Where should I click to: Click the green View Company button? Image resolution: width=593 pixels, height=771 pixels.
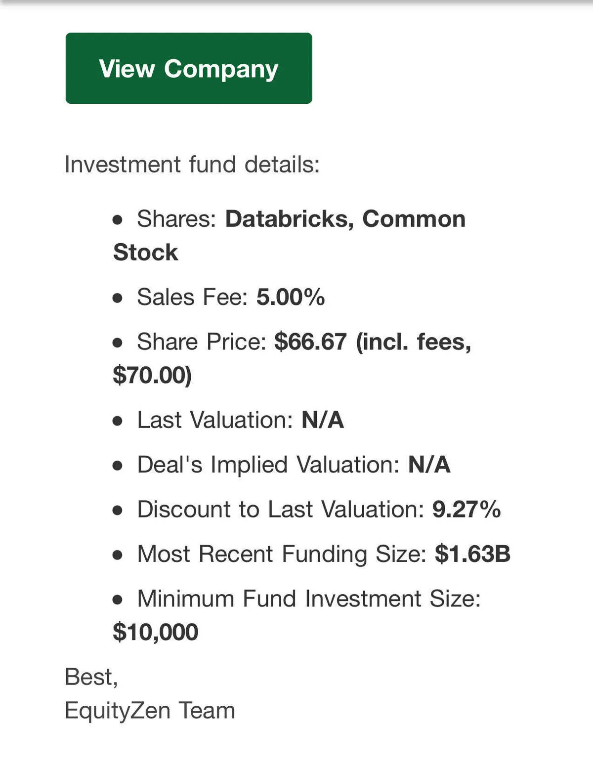tap(188, 68)
